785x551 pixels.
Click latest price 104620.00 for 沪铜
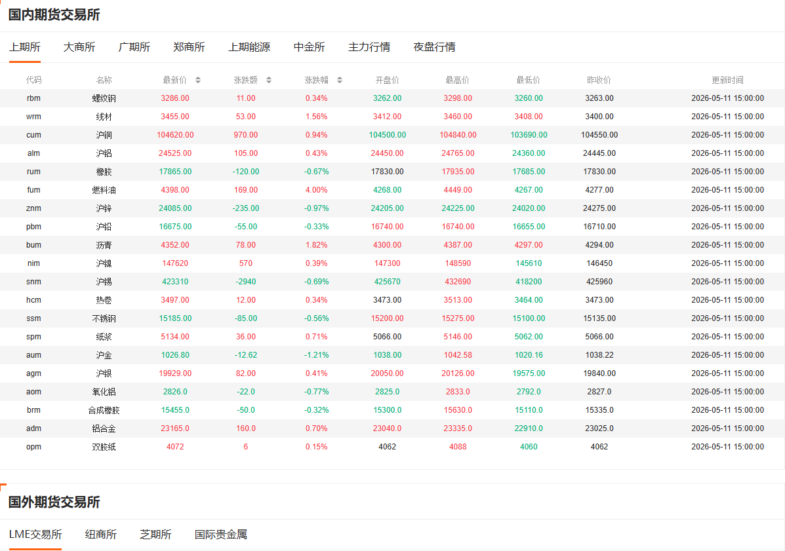click(x=175, y=135)
